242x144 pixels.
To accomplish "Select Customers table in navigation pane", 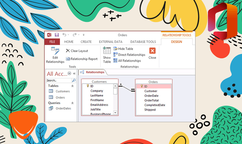I will pos(59,91).
